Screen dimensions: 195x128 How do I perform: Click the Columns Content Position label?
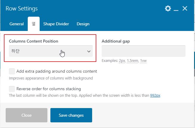point(33,41)
